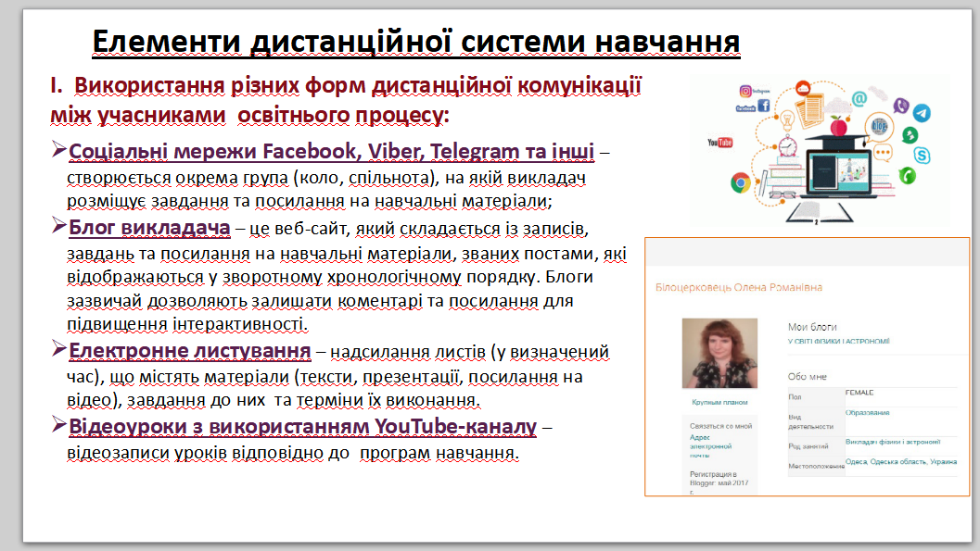The height and width of the screenshot is (551, 980).
Task: Click the "Образование" activity link
Action: (x=868, y=412)
